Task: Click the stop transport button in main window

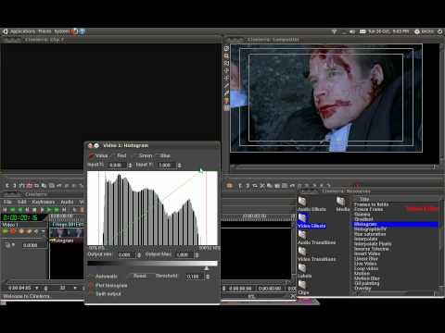Action: [34, 210]
